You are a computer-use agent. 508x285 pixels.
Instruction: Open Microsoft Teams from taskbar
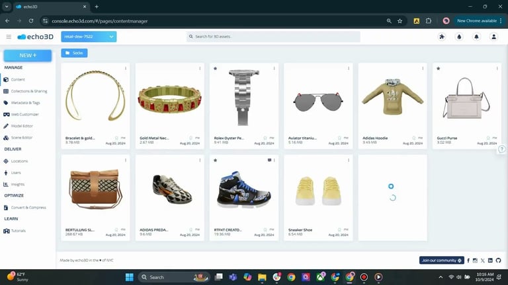(x=233, y=277)
